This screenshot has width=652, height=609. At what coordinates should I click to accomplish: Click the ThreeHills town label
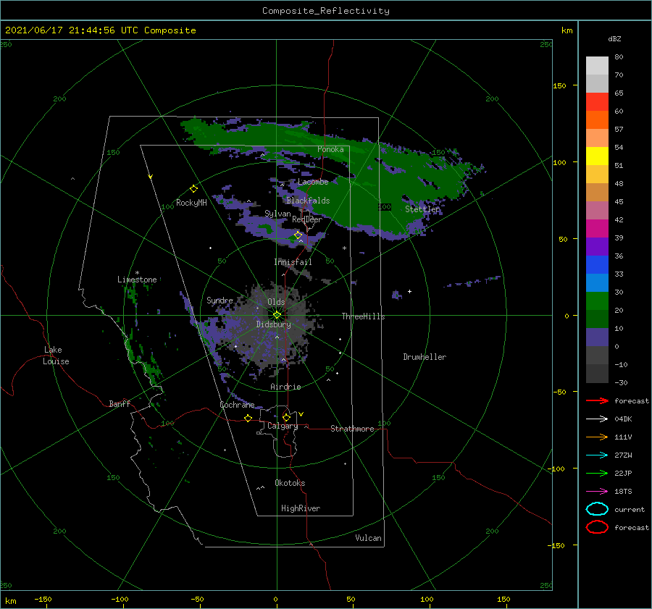[x=363, y=316]
